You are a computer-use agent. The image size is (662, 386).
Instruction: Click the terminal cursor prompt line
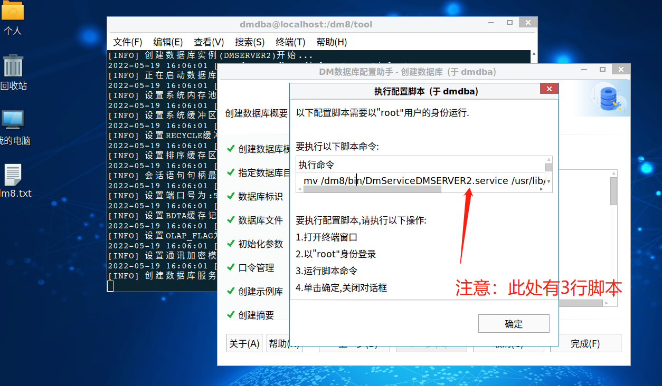[x=110, y=286]
